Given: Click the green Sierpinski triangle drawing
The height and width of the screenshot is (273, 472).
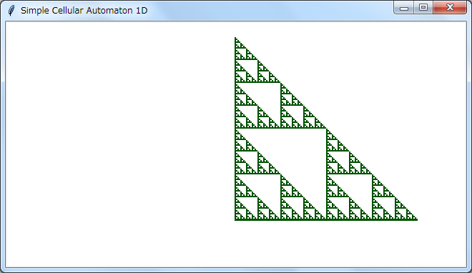Looking at the screenshot, I should click(325, 129).
